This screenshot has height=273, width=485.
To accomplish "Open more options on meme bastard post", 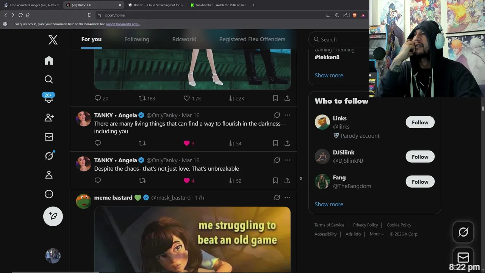I will pos(287,198).
